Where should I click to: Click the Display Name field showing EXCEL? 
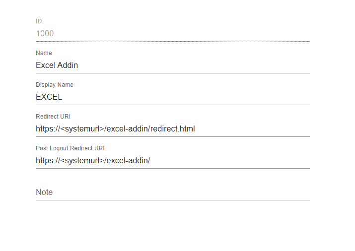coord(172,97)
